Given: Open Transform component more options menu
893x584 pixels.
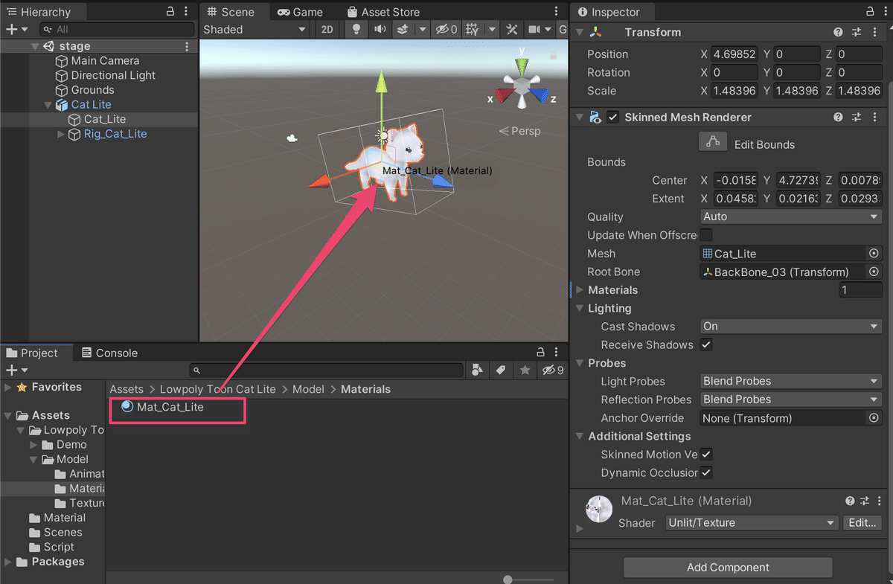Looking at the screenshot, I should [x=874, y=32].
